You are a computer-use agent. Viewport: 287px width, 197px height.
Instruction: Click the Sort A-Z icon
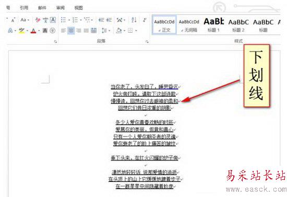(x=134, y=20)
